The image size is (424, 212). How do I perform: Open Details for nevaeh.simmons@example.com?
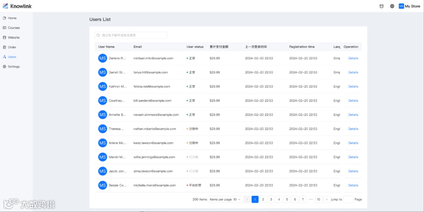pos(353,114)
